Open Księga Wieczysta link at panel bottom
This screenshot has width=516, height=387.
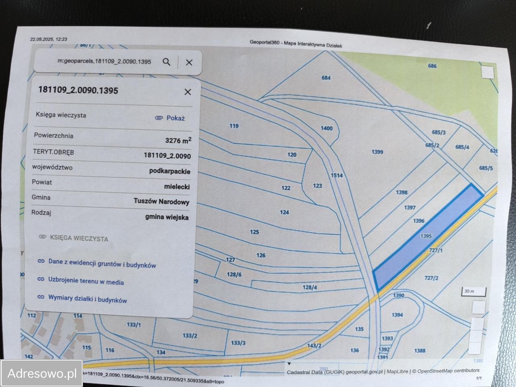(x=74, y=238)
